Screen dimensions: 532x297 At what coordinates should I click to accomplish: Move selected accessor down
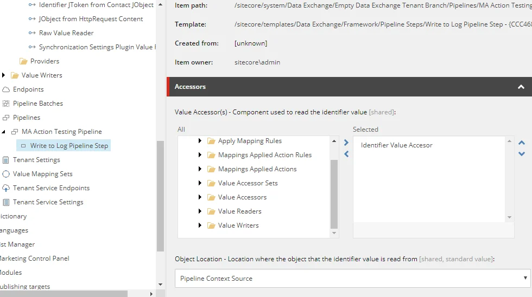[x=522, y=154]
